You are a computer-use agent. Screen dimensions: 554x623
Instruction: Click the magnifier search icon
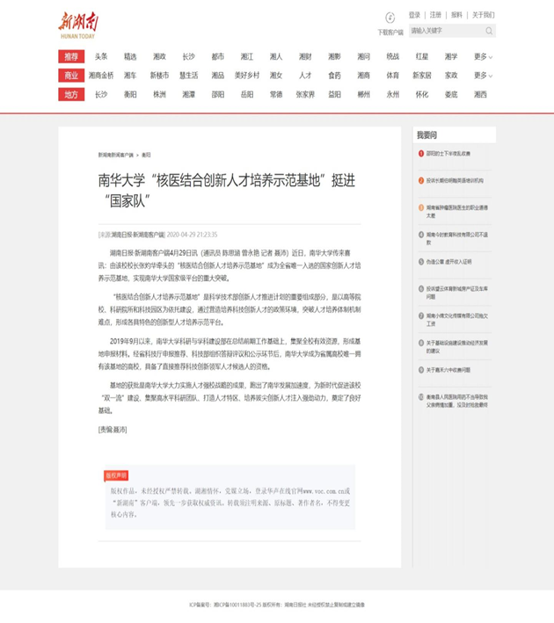pos(488,31)
